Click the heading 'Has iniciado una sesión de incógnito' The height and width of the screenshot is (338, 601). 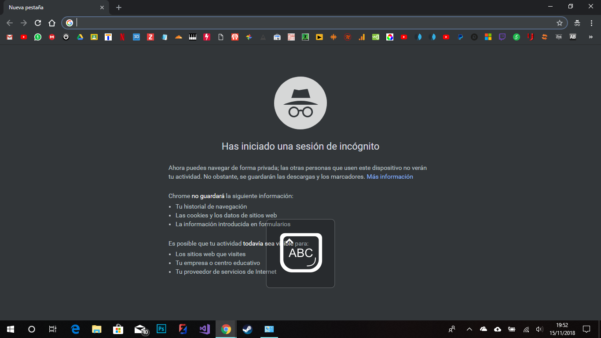(x=300, y=146)
